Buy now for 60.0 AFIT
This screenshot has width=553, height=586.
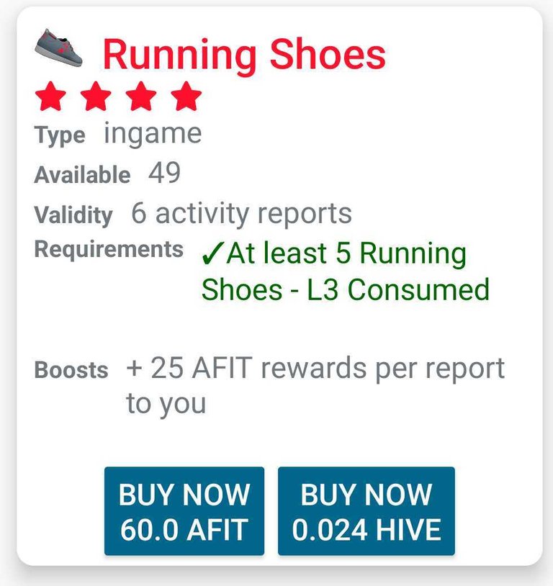tap(184, 511)
